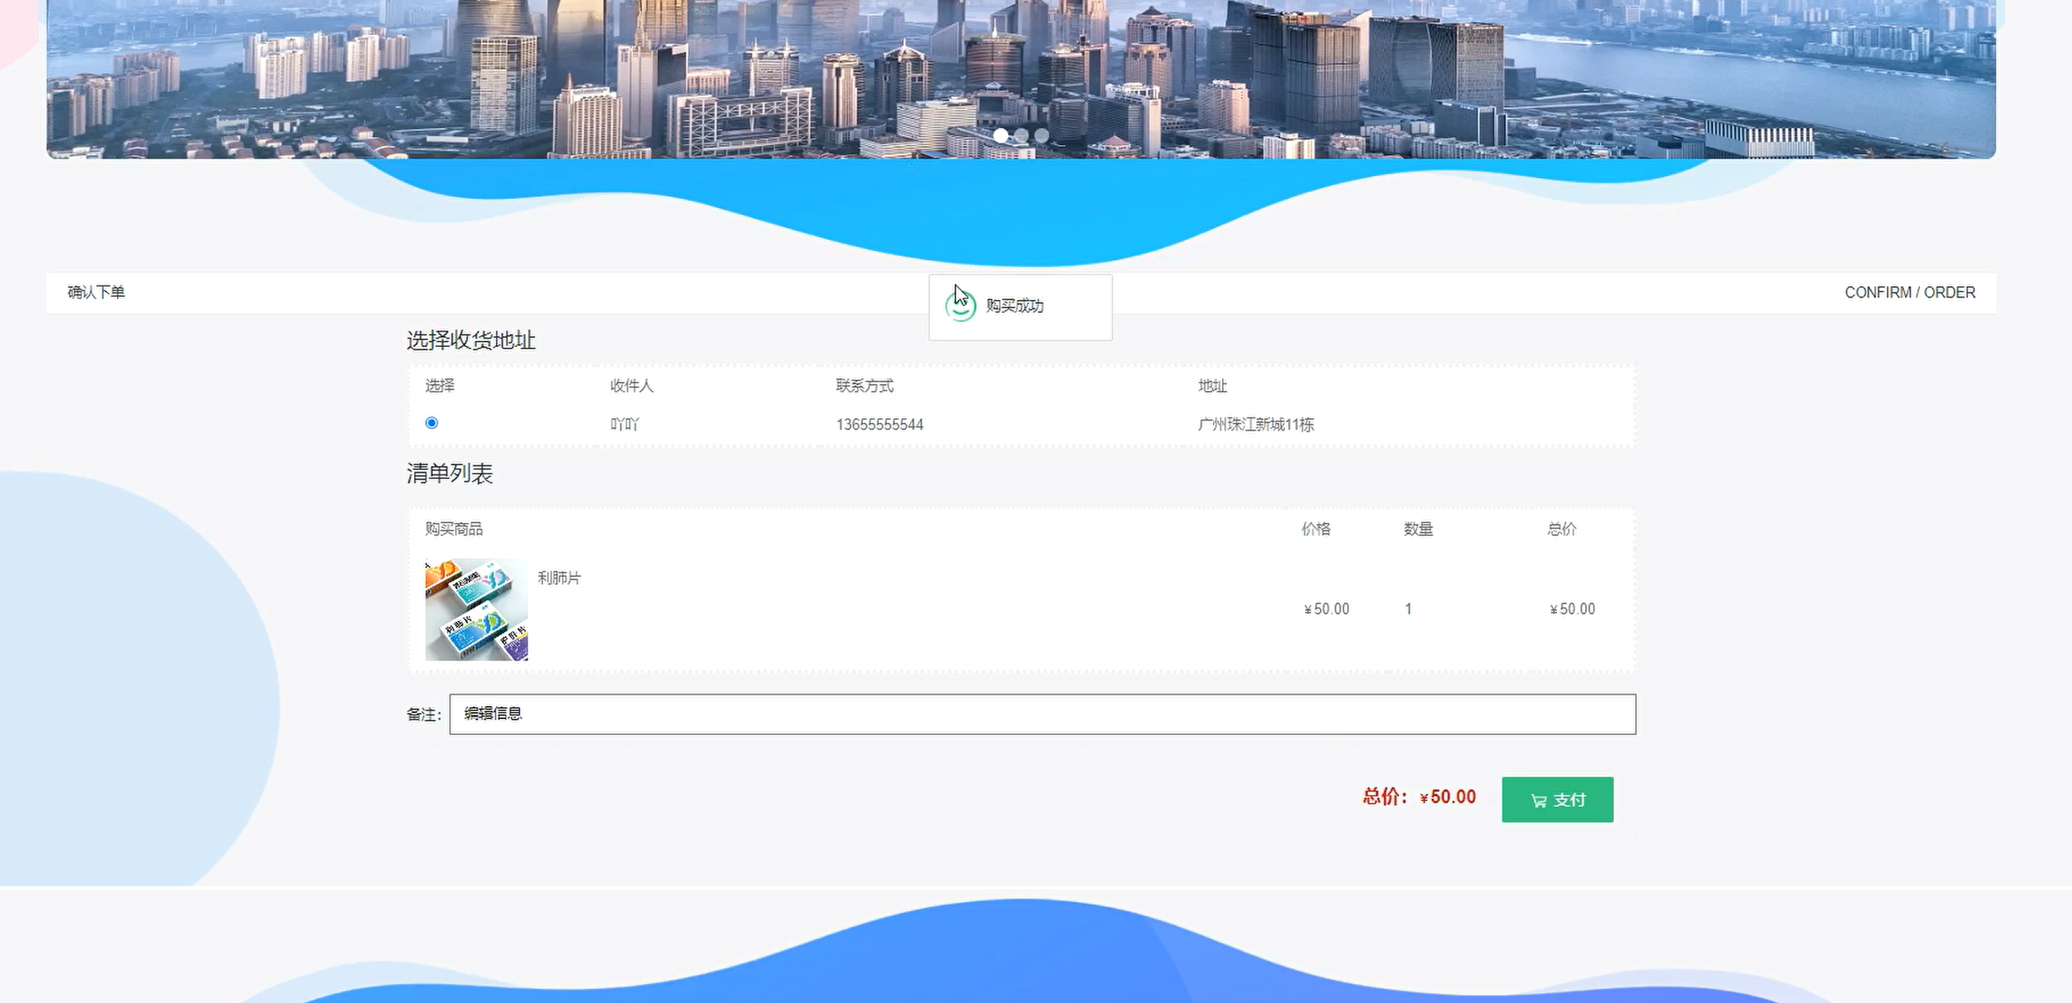This screenshot has height=1003, width=2072.
Task: Click the address 广州珠江新城11栋
Action: click(1256, 424)
